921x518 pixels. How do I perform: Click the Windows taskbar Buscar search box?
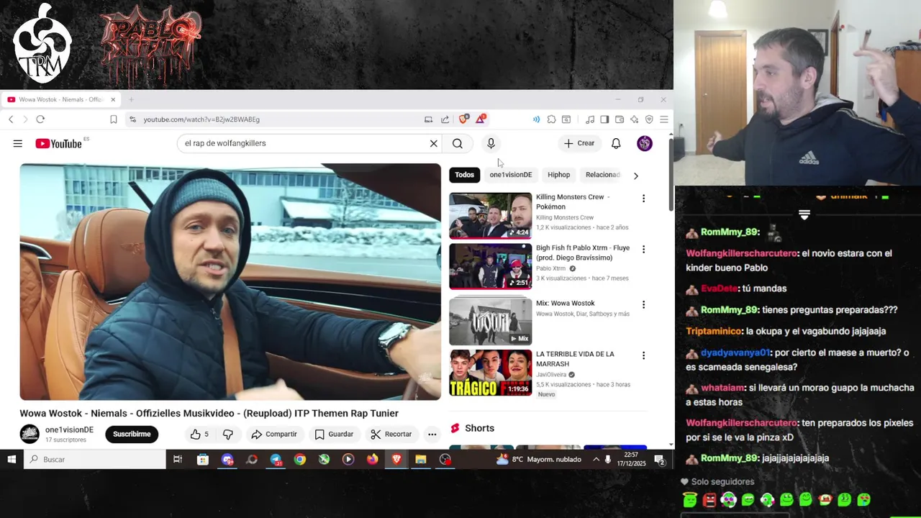(x=95, y=459)
